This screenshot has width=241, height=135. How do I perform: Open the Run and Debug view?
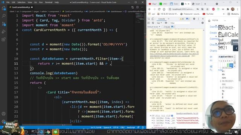point(3,31)
